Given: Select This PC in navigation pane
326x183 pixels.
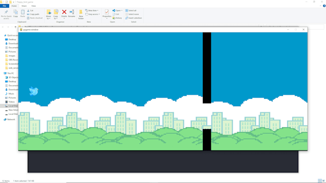Looking at the screenshot, I should click(9, 74).
